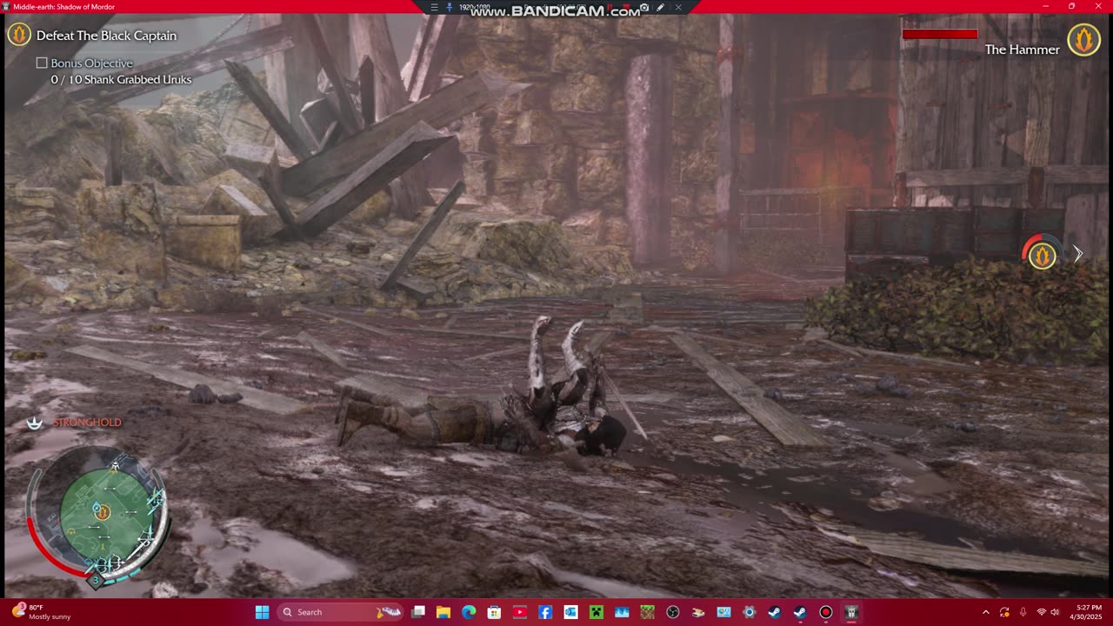Click the microphone tray icon
Viewport: 1113px width, 626px height.
1023,612
